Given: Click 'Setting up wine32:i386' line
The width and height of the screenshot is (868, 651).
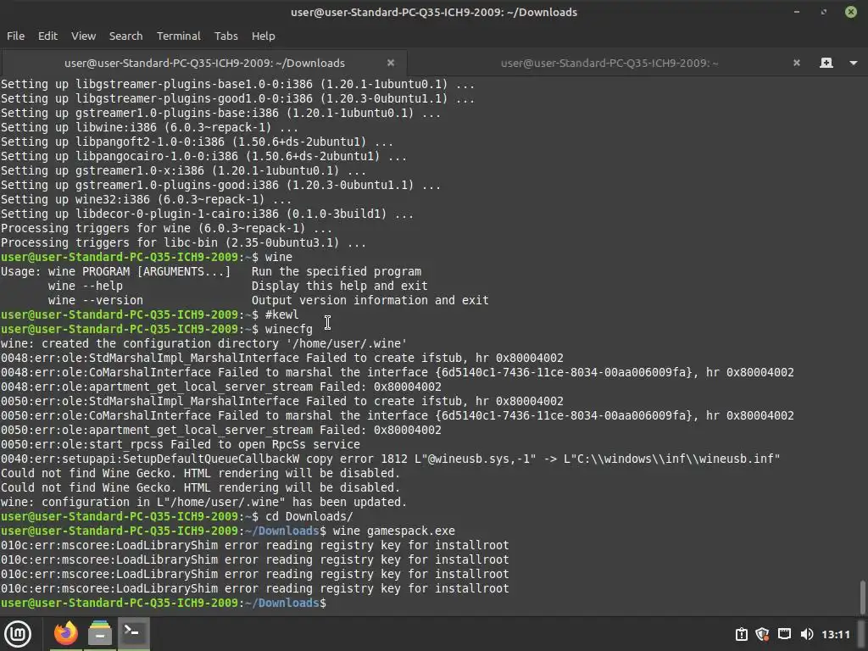Looking at the screenshot, I should pos(146,200).
